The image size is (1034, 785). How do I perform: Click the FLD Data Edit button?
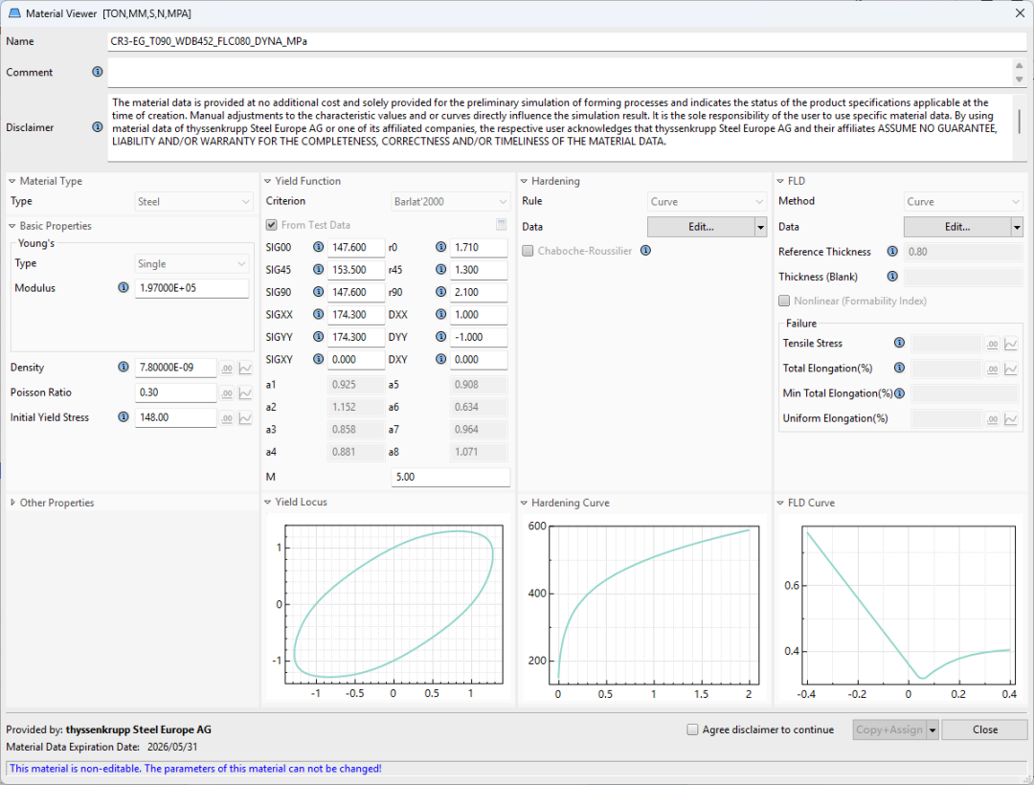coord(956,227)
